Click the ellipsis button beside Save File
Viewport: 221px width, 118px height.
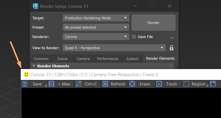pos(172,37)
